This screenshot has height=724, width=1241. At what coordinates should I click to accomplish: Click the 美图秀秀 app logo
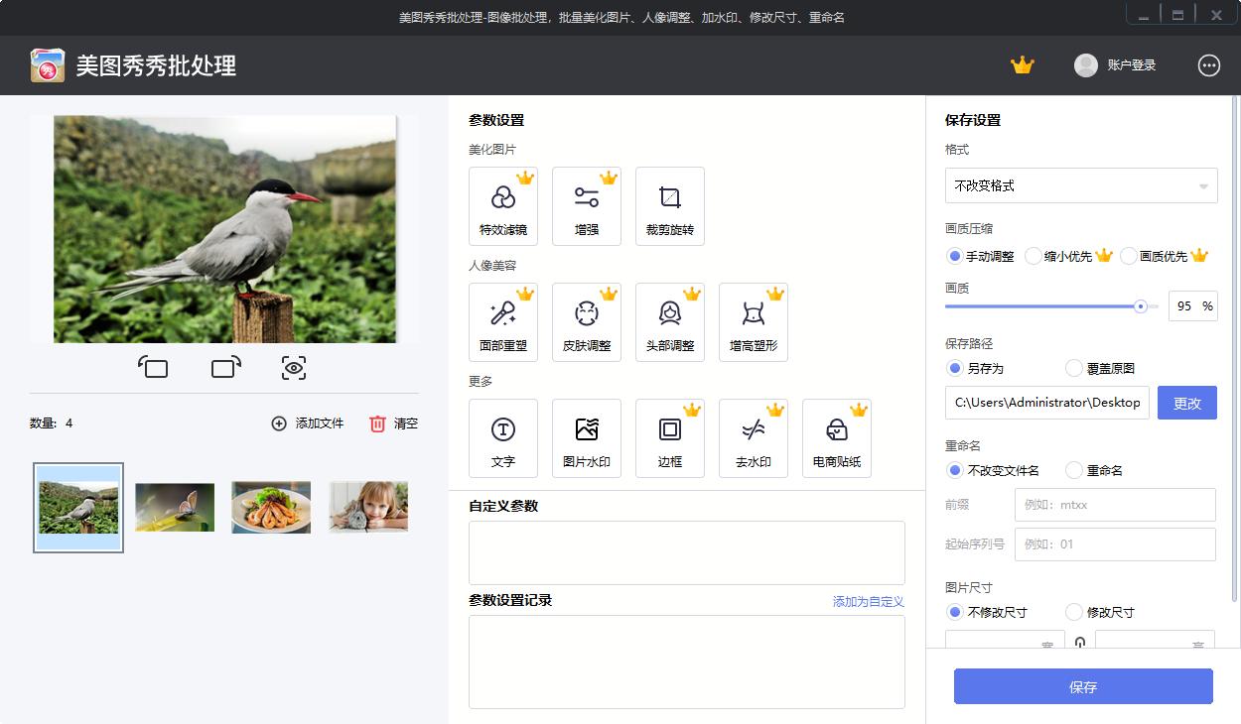(x=48, y=65)
